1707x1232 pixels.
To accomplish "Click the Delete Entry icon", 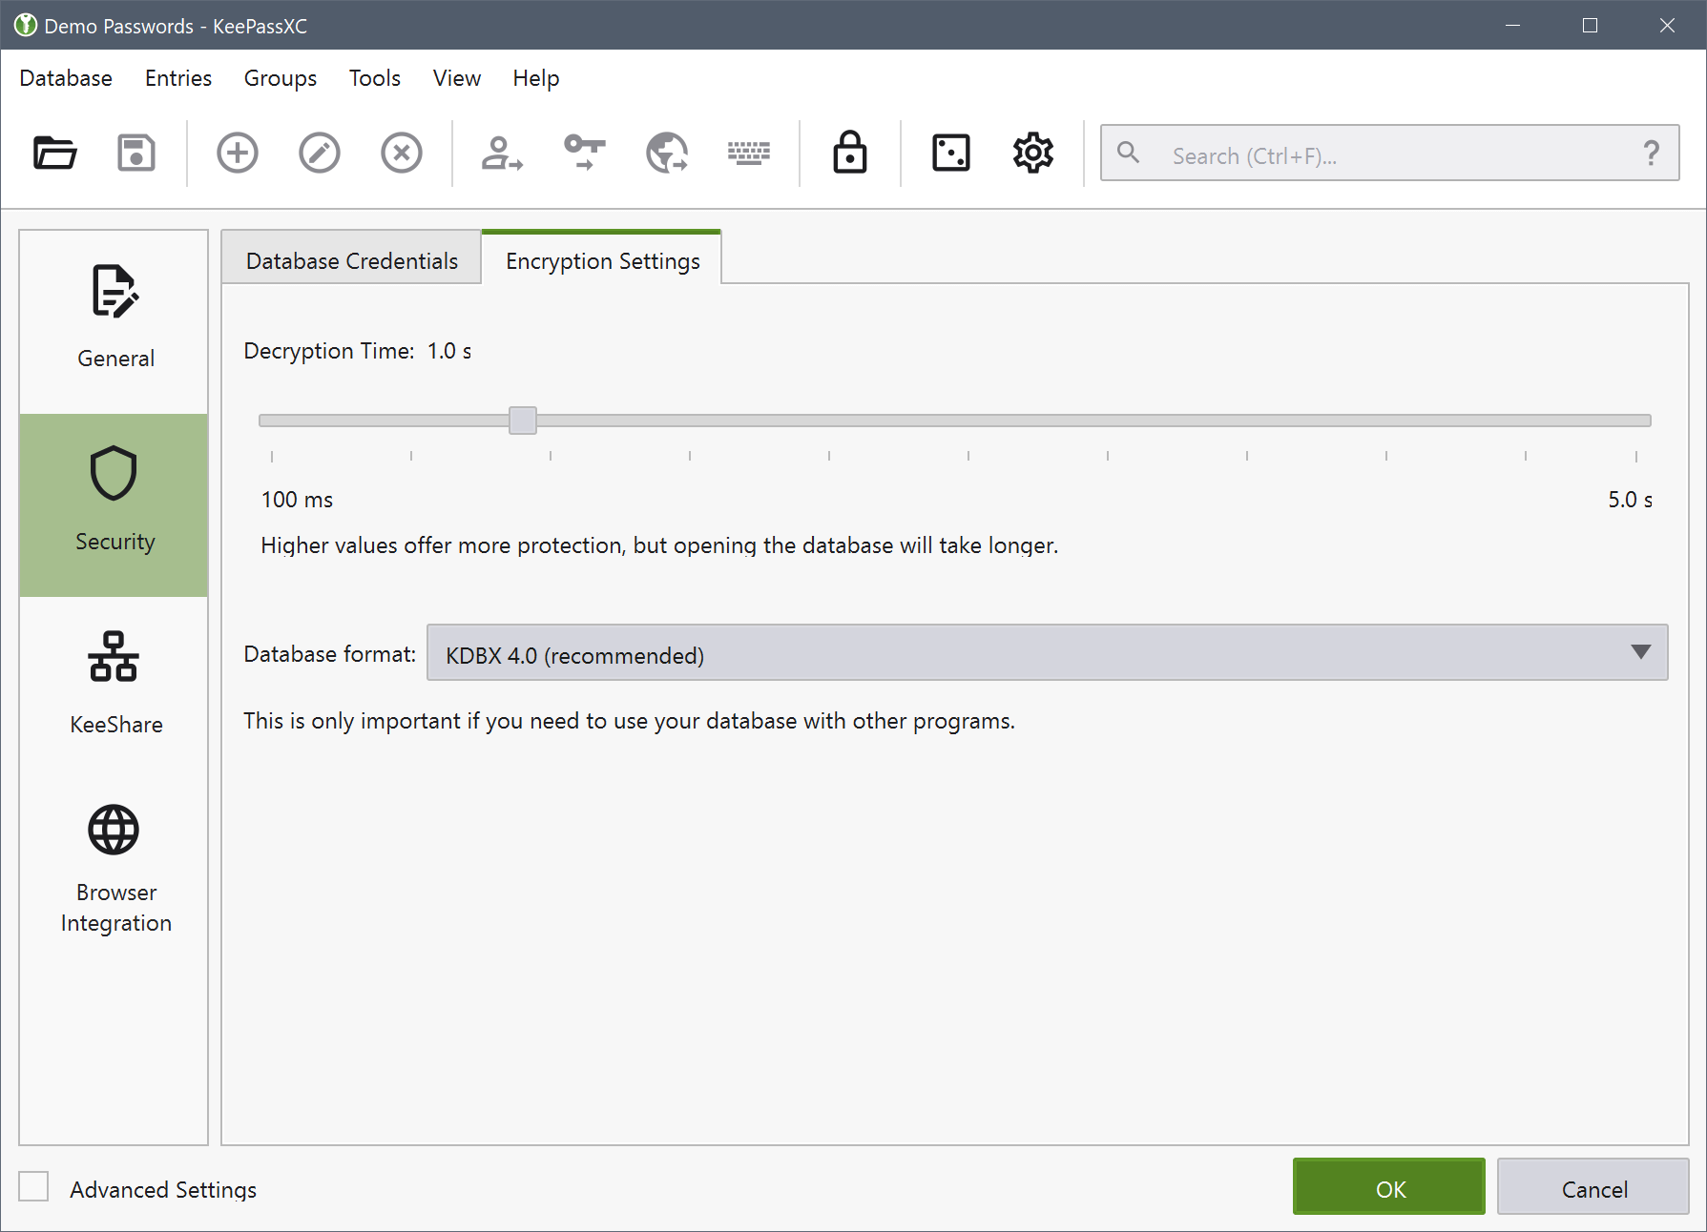I will (x=402, y=153).
